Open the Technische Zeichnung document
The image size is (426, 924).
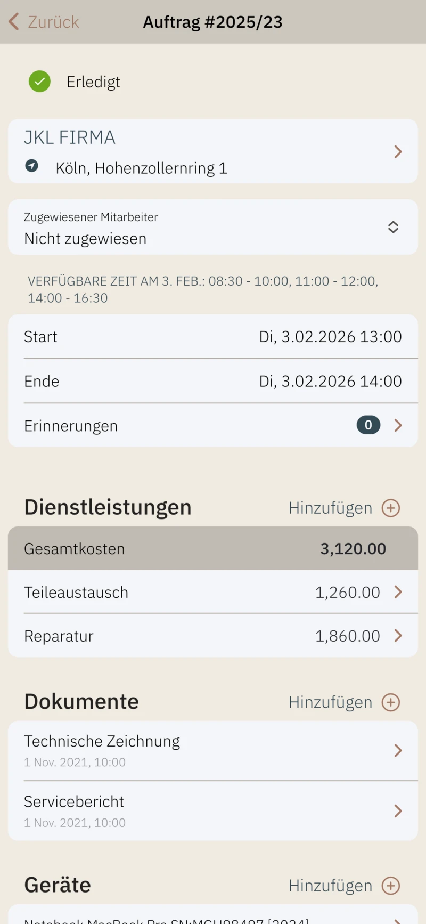(213, 751)
